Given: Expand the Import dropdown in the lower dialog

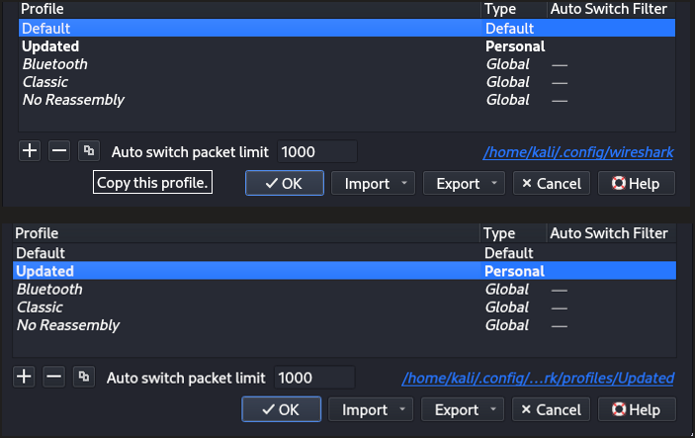Looking at the screenshot, I should [x=402, y=409].
